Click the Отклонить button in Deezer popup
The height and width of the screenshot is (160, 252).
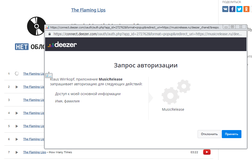[209, 134]
